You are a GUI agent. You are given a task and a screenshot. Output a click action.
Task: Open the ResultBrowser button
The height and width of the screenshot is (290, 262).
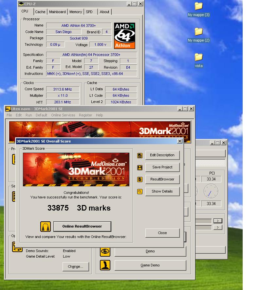162,179
